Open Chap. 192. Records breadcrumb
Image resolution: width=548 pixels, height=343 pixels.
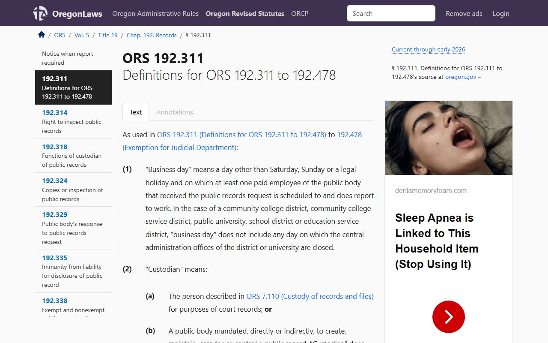pos(152,35)
